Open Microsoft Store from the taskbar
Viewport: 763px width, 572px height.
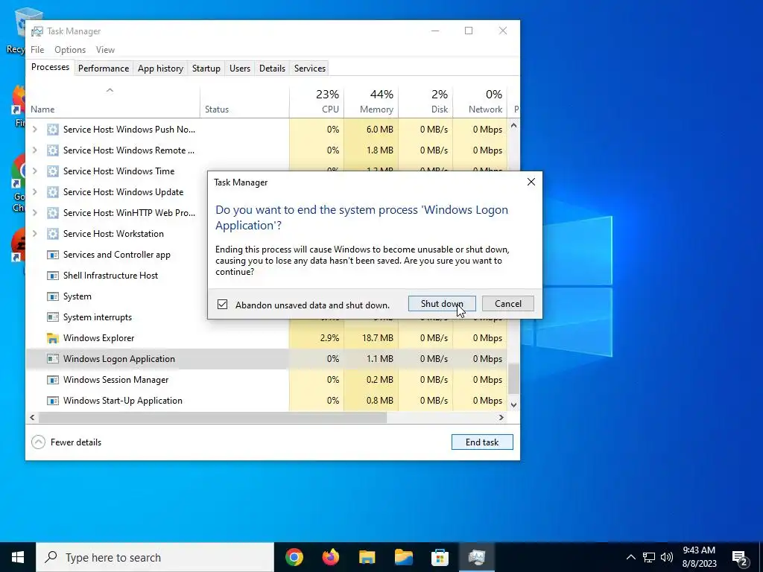[x=440, y=557]
